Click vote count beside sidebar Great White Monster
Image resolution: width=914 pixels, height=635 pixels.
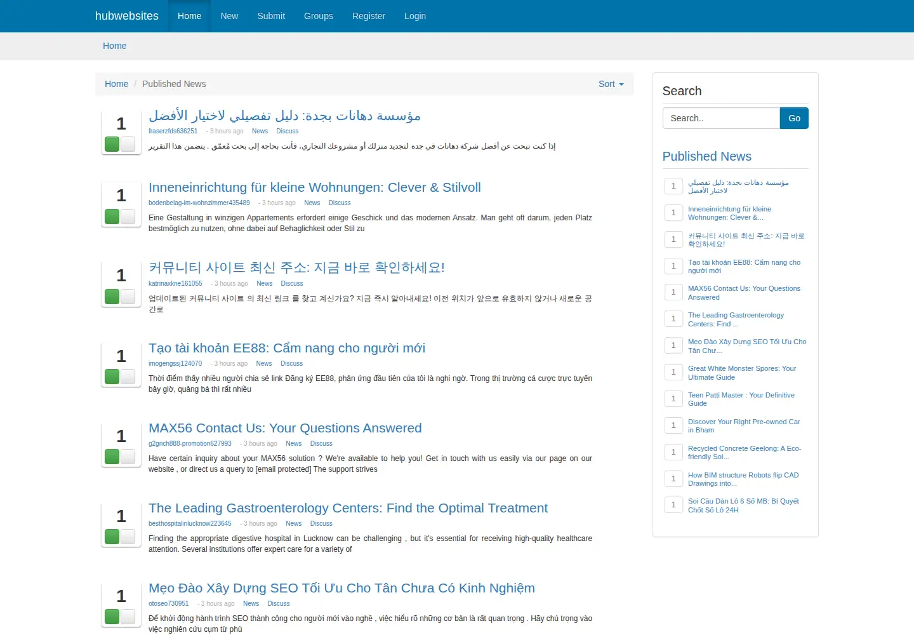(x=673, y=372)
